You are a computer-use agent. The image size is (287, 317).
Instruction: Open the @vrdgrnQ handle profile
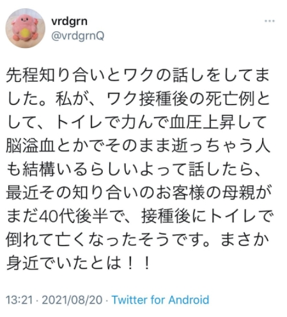tap(77, 36)
